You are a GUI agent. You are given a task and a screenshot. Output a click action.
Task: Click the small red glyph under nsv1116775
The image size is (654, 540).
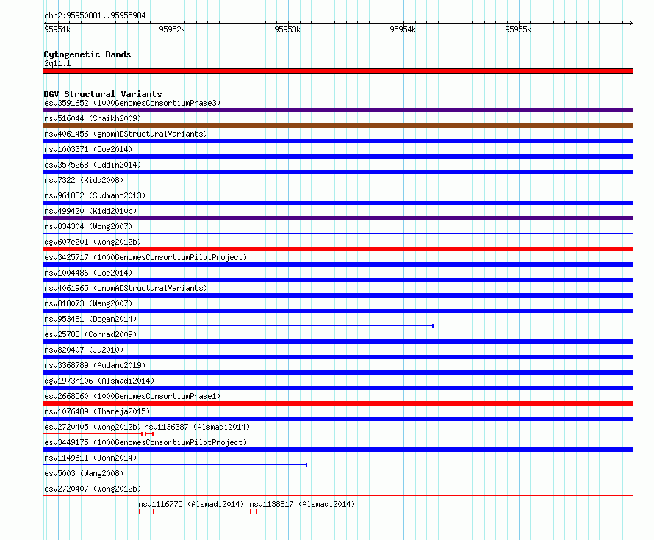[146, 511]
